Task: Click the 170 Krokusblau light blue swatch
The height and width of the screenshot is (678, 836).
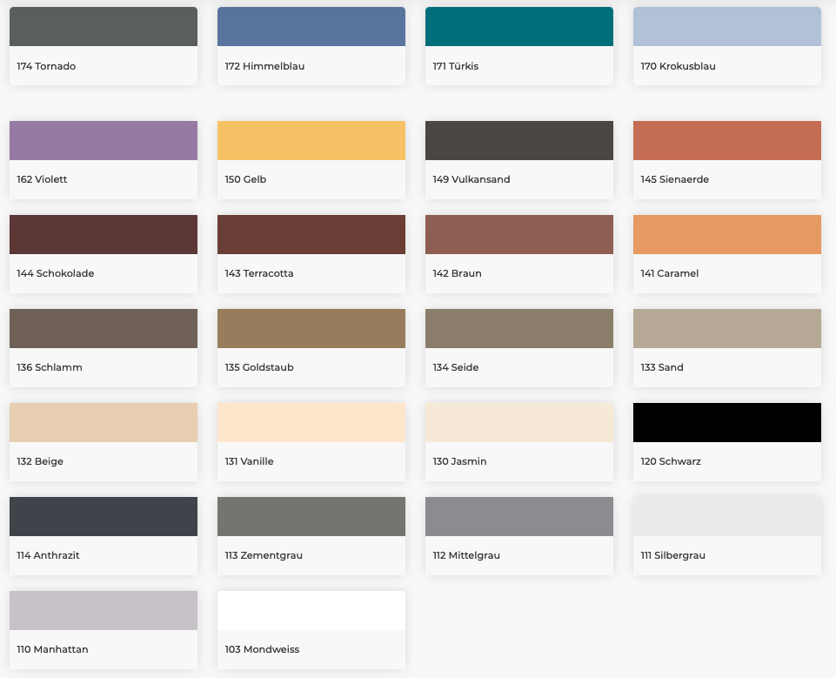Action: 726,27
